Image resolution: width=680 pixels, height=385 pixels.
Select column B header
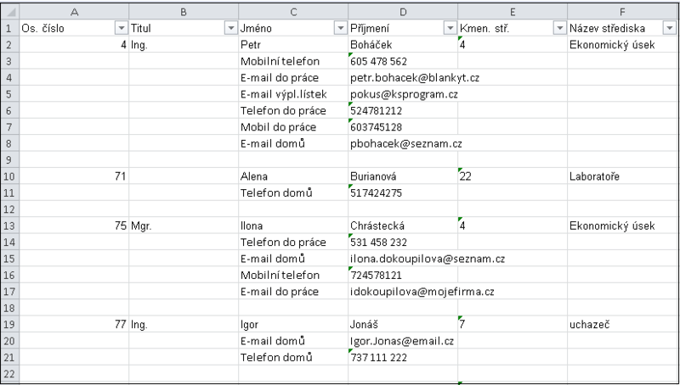[184, 12]
